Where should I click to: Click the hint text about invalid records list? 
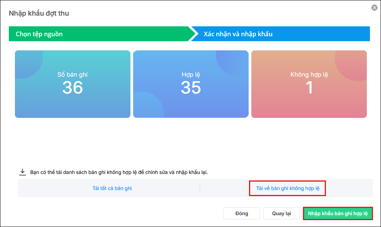coord(119,172)
